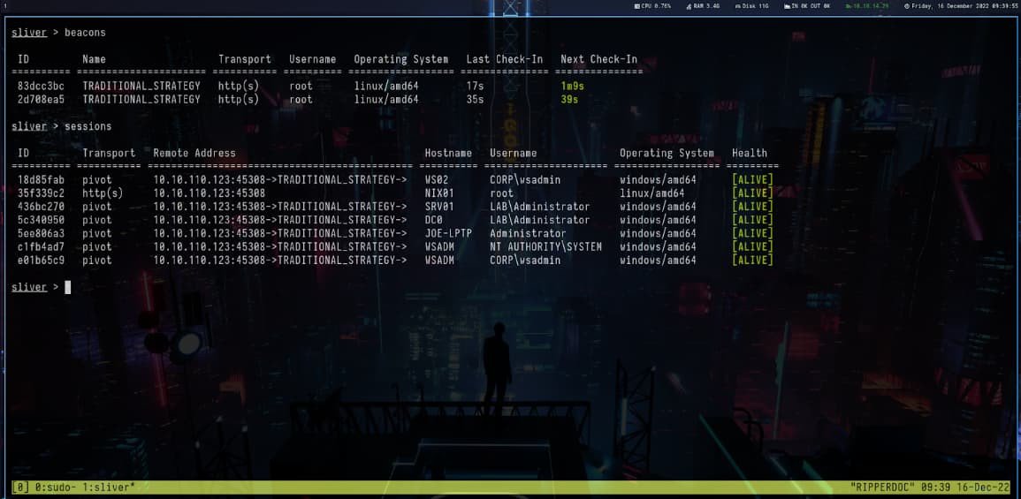Click the 'Next Check-In' column header

(x=599, y=59)
